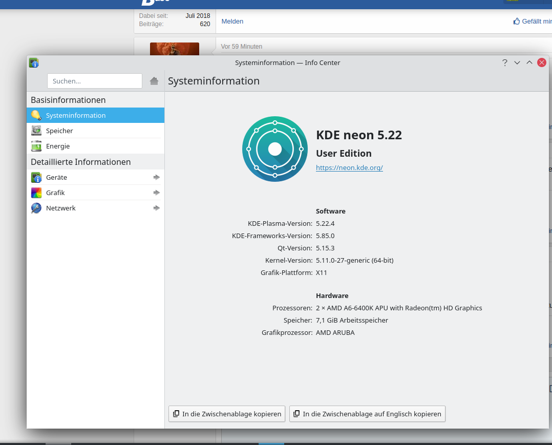Click the copy icon on the Englisch kopieren button
The width and height of the screenshot is (552, 445).
click(x=297, y=414)
